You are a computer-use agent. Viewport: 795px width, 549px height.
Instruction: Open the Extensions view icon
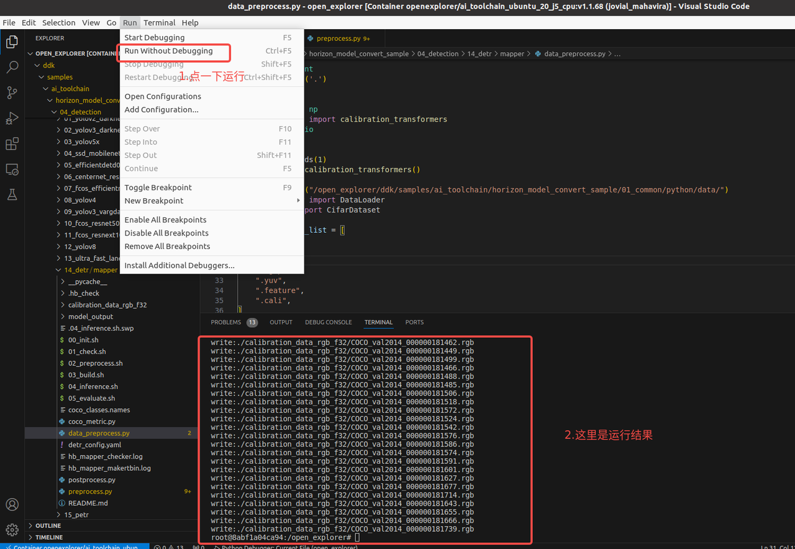tap(12, 144)
